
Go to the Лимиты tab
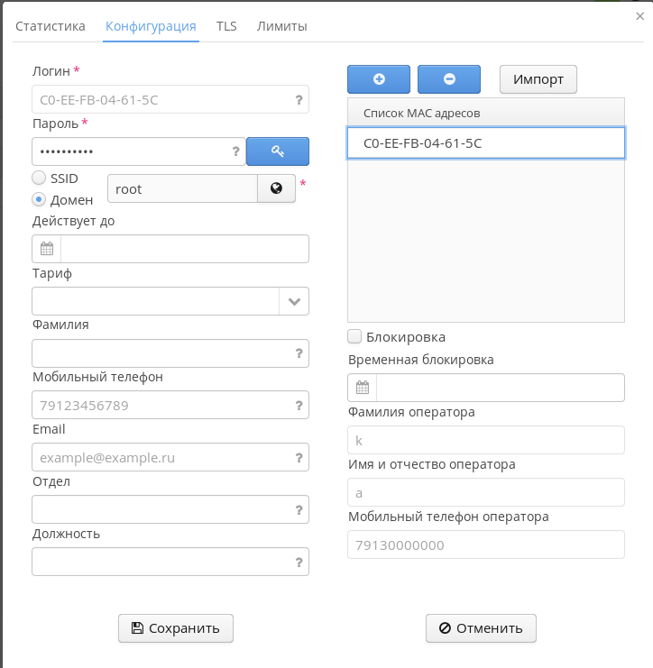pyautogui.click(x=282, y=26)
